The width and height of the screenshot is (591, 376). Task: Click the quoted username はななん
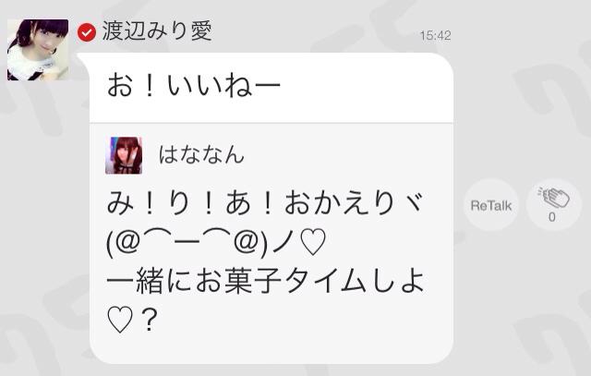201,155
